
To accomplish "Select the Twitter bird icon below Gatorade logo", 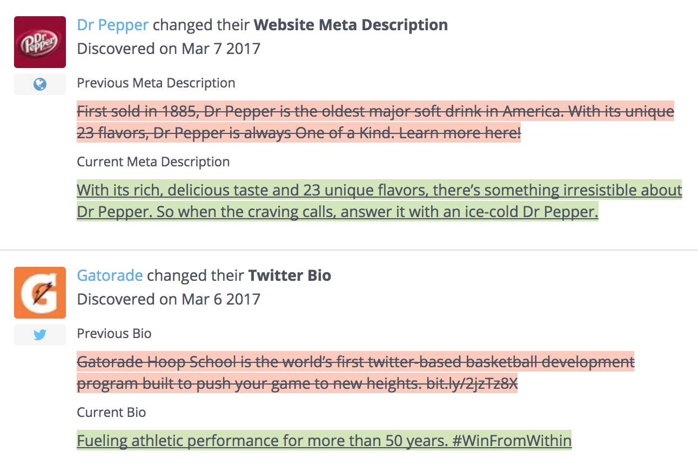I will 40,335.
